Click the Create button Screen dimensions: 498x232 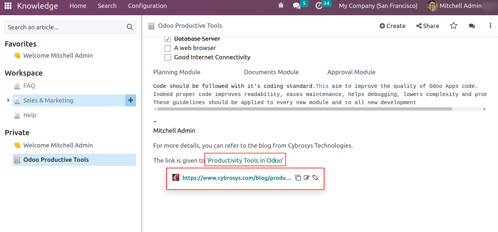click(x=392, y=26)
